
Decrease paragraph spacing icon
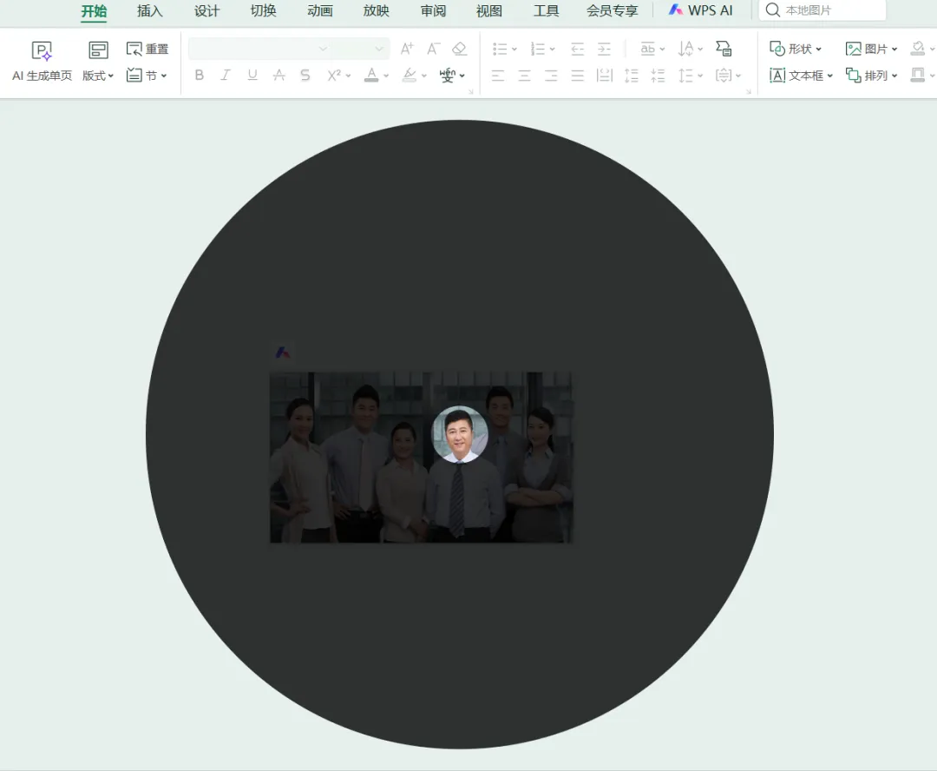point(658,76)
